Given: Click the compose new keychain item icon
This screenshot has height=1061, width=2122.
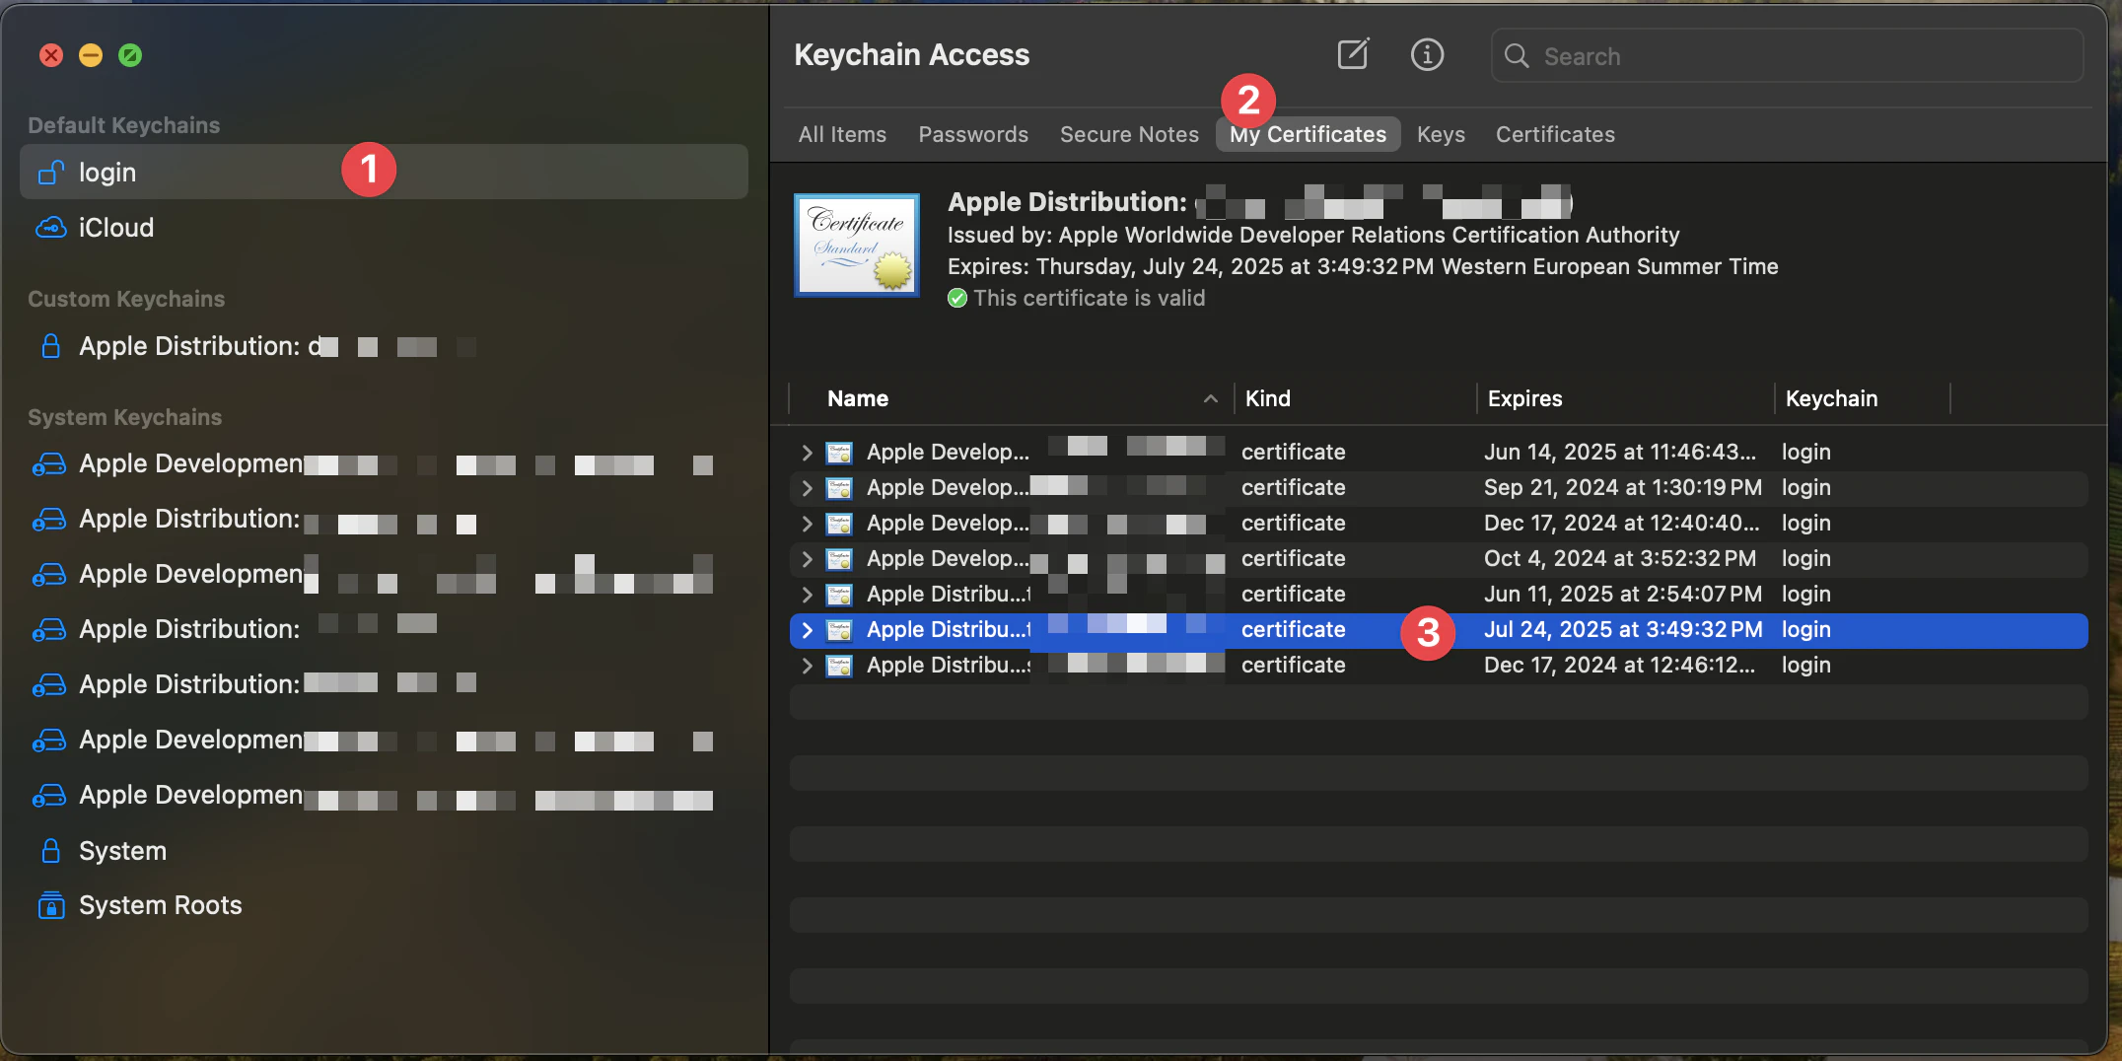Looking at the screenshot, I should pos(1352,54).
